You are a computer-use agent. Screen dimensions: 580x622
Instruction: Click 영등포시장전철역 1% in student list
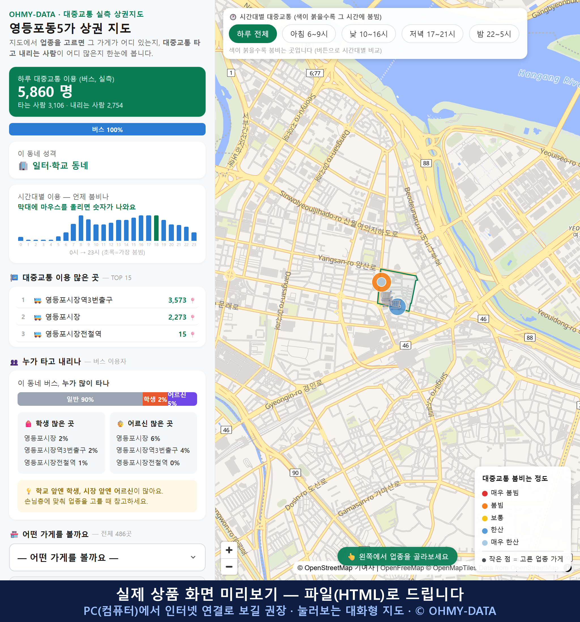[56, 463]
